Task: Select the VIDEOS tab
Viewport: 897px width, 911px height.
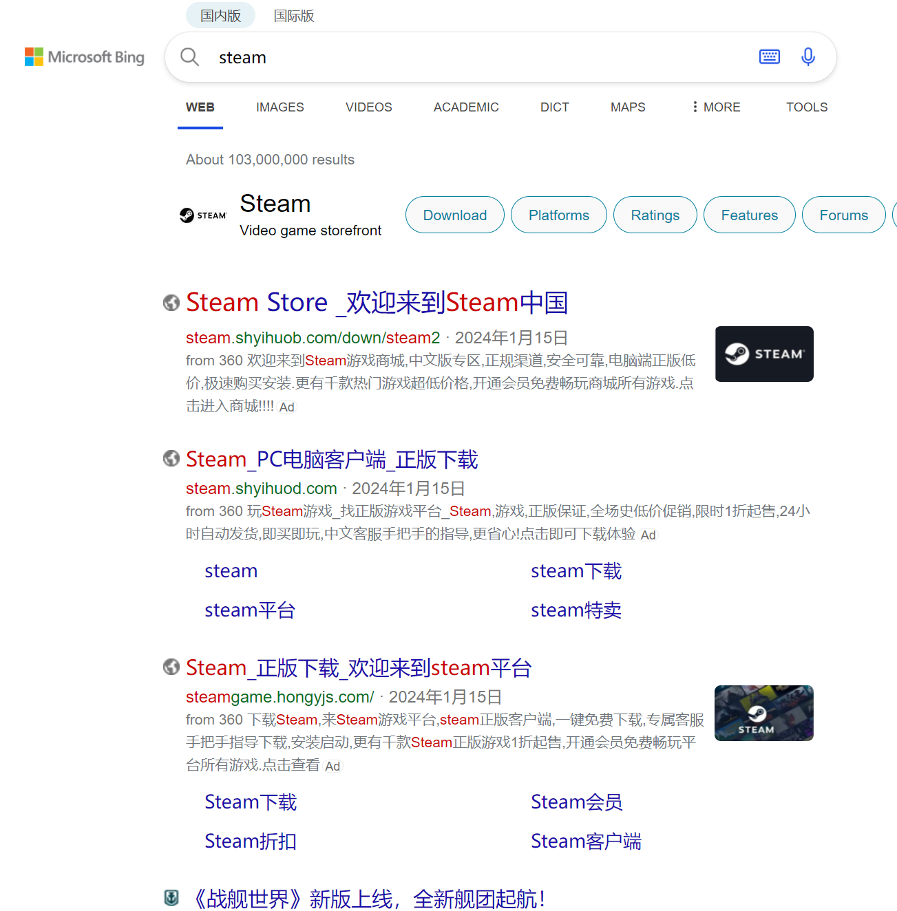Action: pyautogui.click(x=369, y=107)
